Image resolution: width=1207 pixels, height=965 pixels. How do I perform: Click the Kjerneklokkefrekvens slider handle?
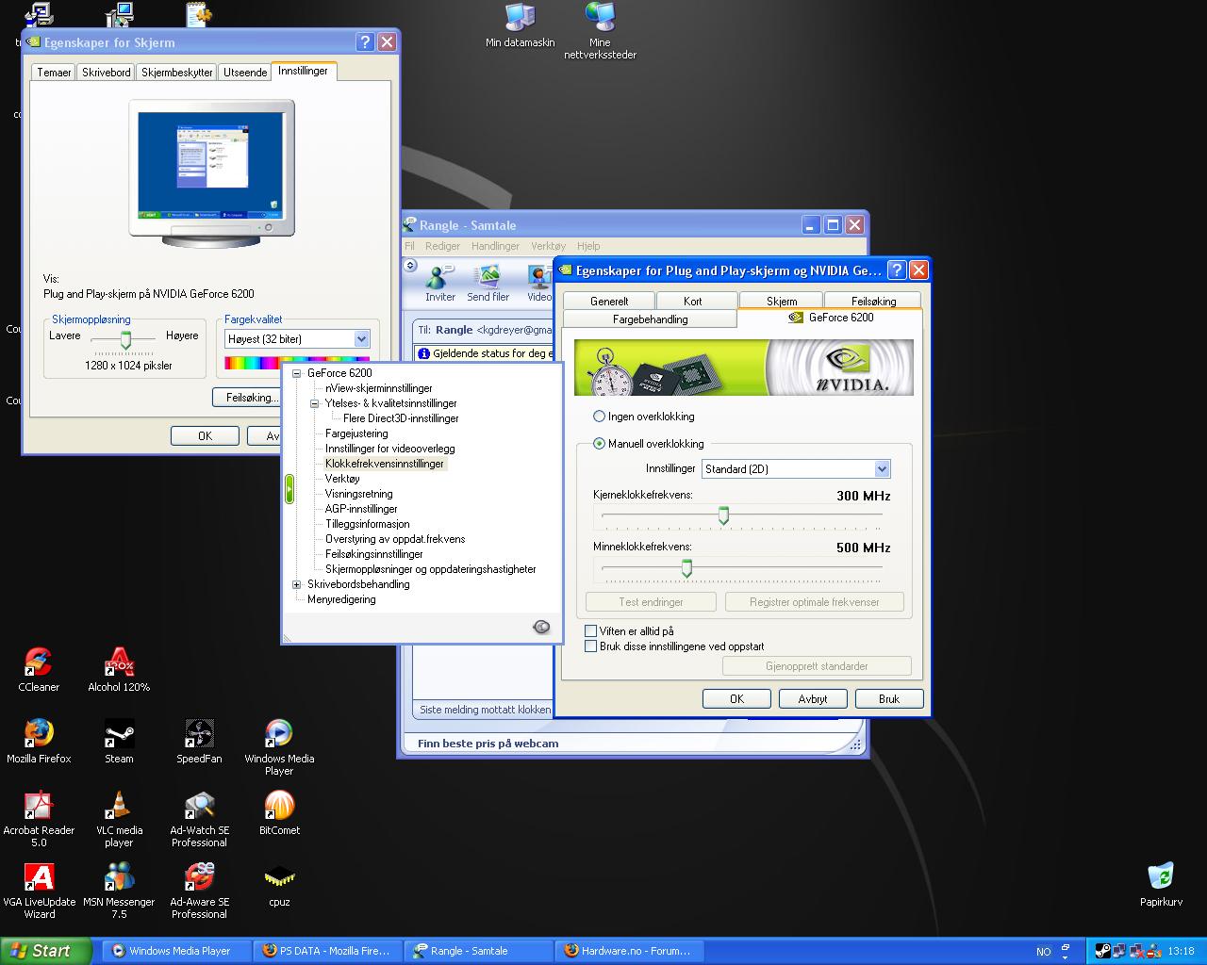724,515
